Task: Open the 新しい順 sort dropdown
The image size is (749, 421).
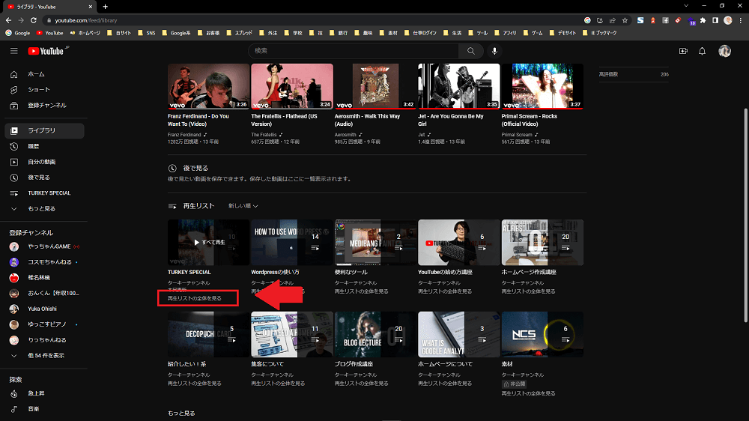Action: [243, 206]
